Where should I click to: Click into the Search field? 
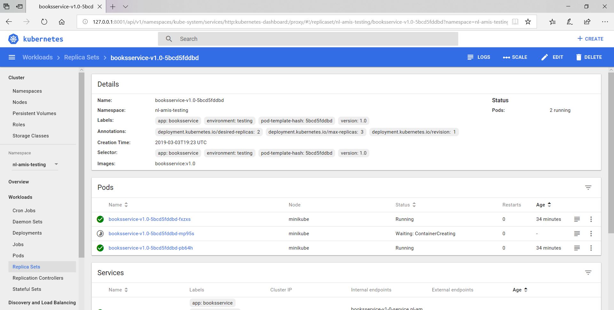tap(308, 39)
